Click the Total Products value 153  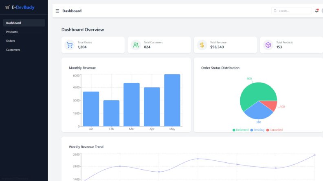click(279, 47)
